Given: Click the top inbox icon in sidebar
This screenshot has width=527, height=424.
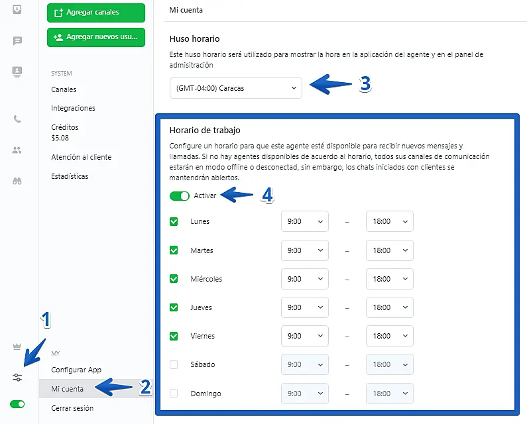Looking at the screenshot, I should [17, 9].
